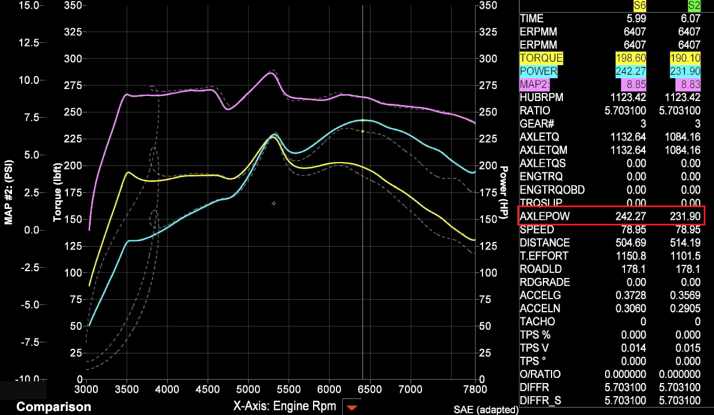
Task: Click the TIME row label
Action: (x=532, y=19)
